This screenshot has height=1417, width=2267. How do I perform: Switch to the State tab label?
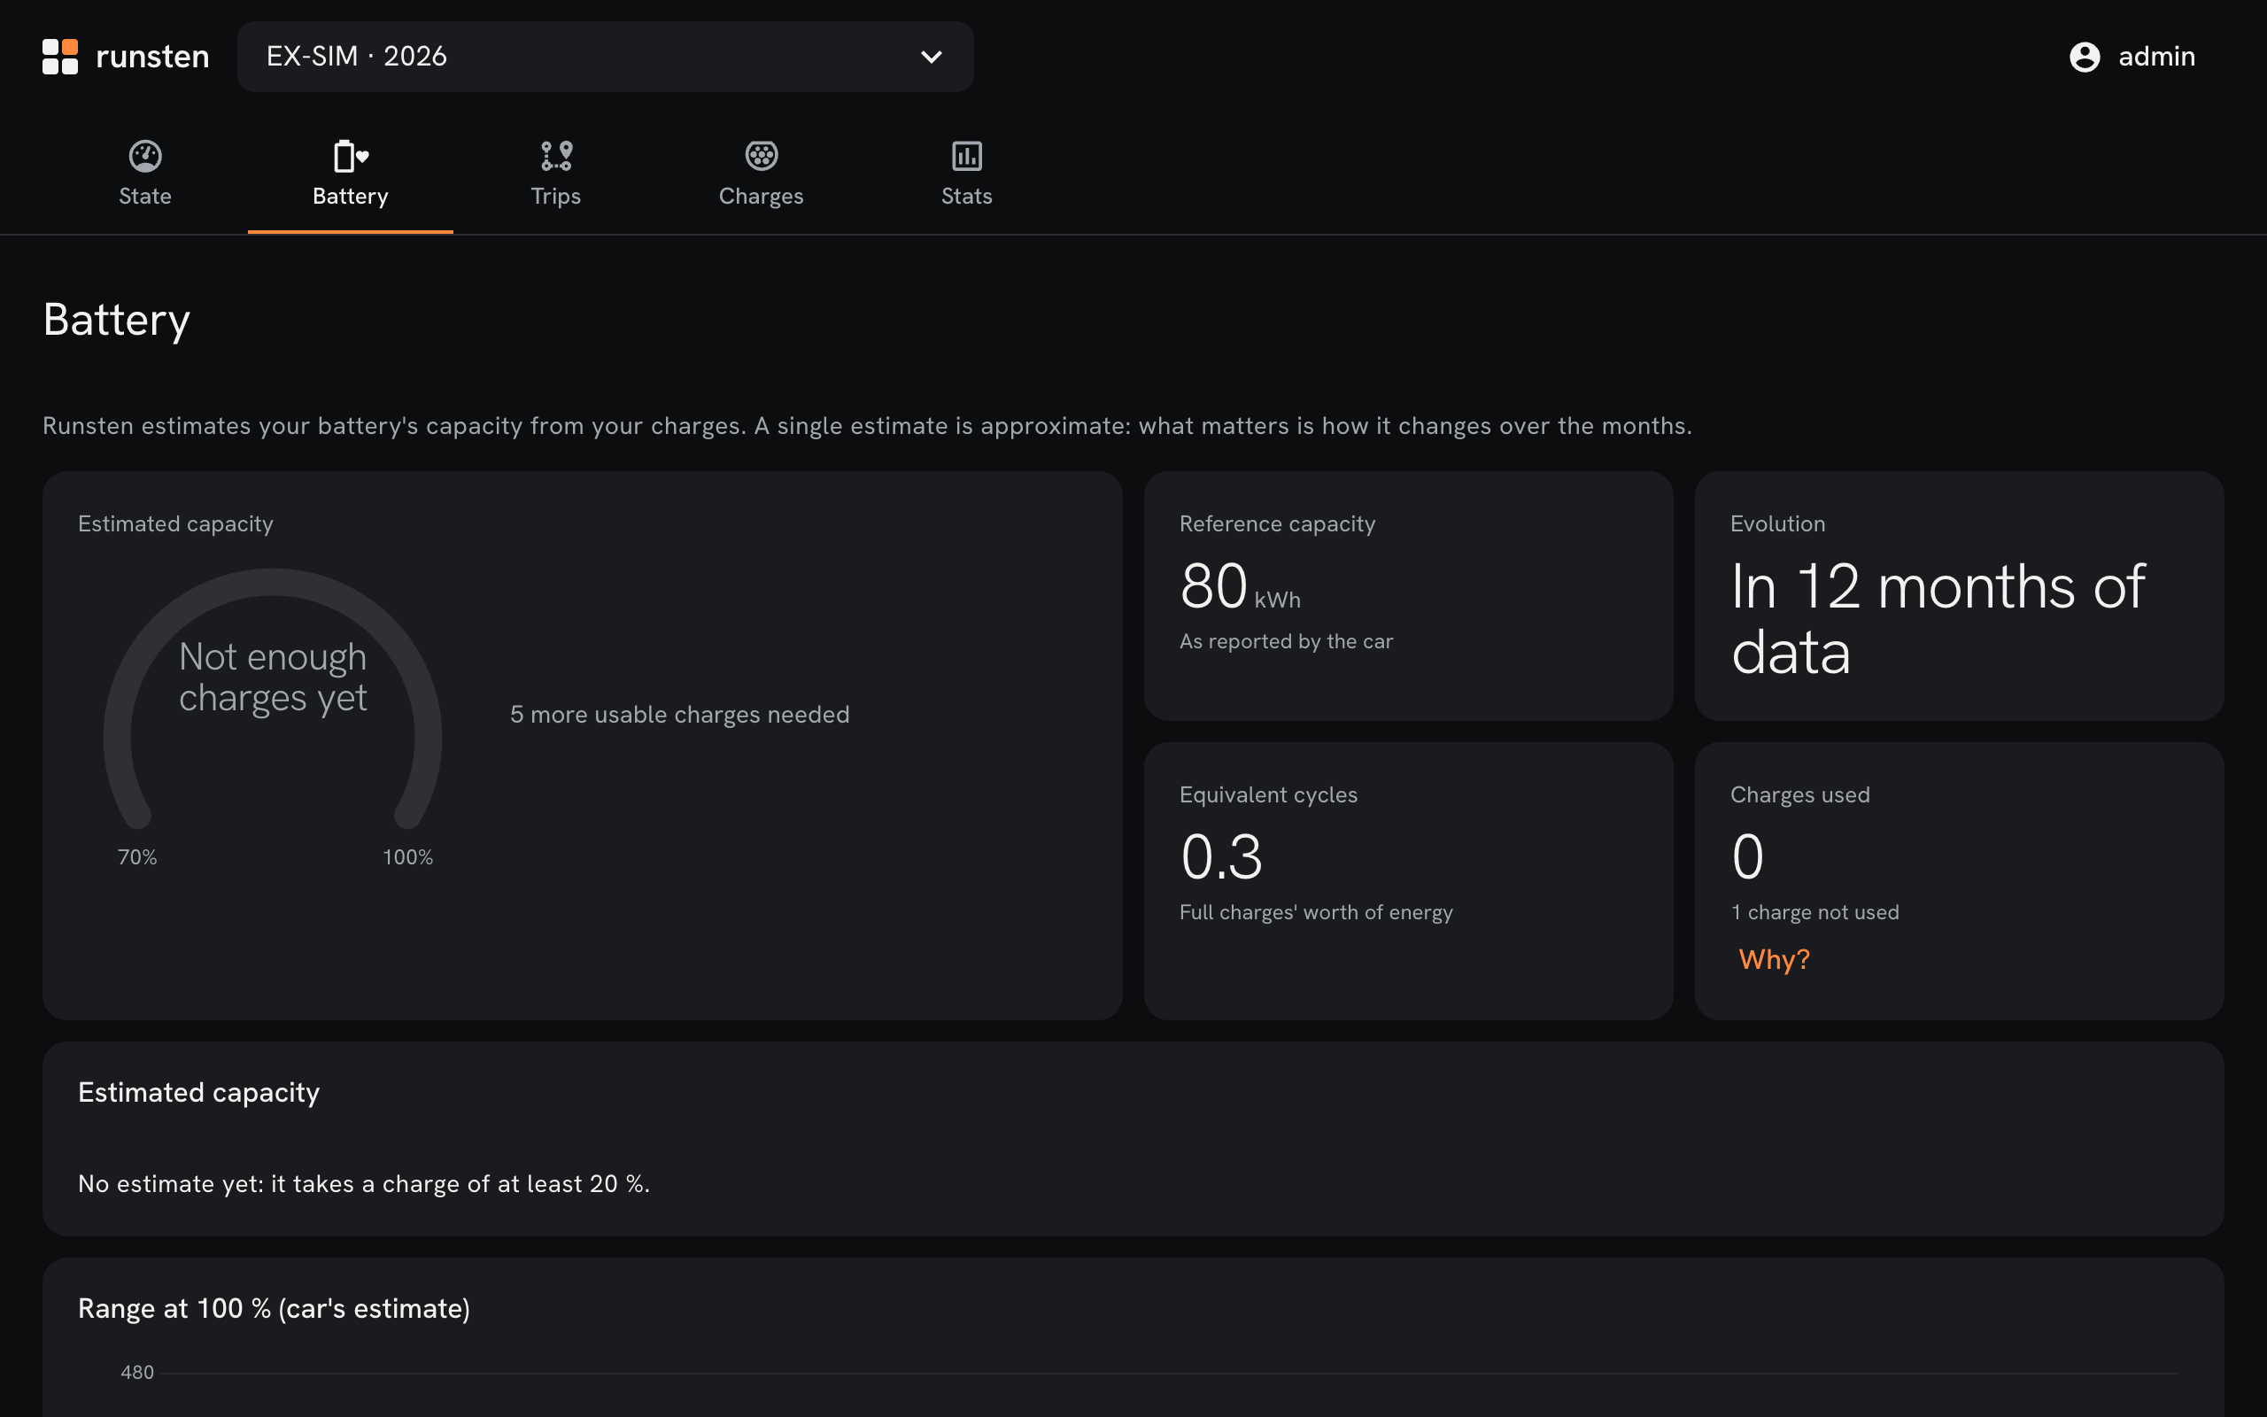pyautogui.click(x=145, y=196)
